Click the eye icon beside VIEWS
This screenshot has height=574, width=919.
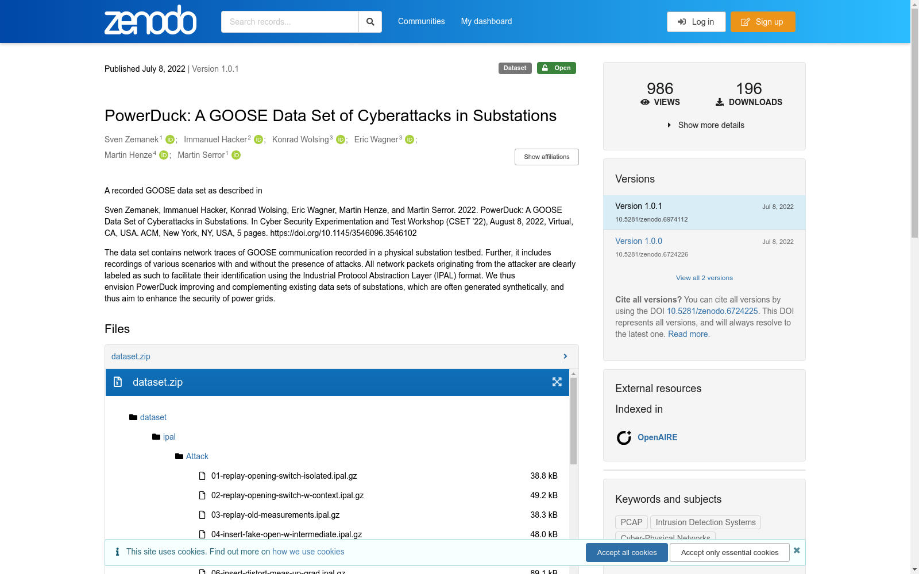point(645,102)
